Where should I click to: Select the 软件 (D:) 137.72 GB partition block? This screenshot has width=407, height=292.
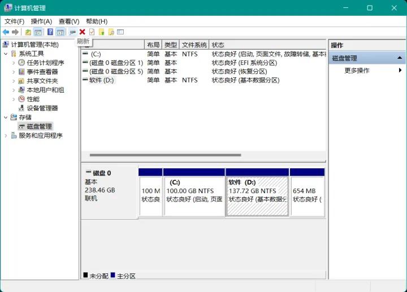pos(257,192)
